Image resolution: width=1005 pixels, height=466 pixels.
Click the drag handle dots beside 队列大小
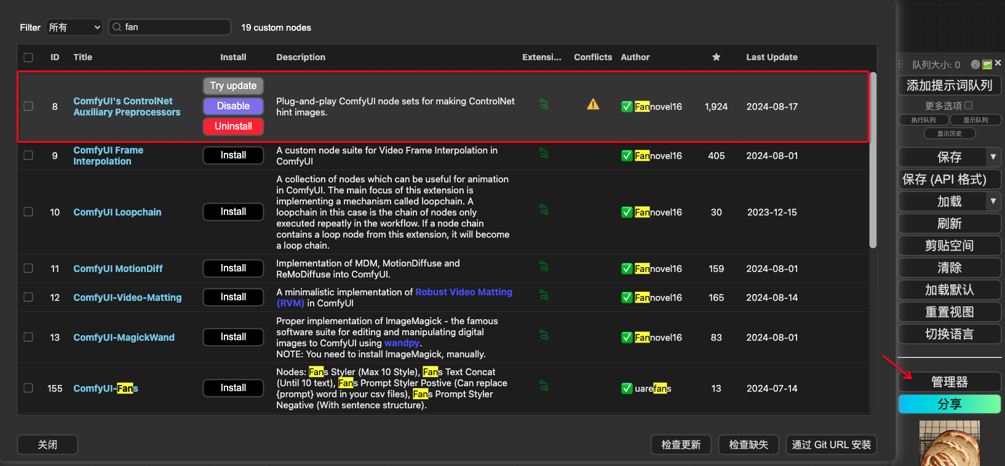click(900, 64)
